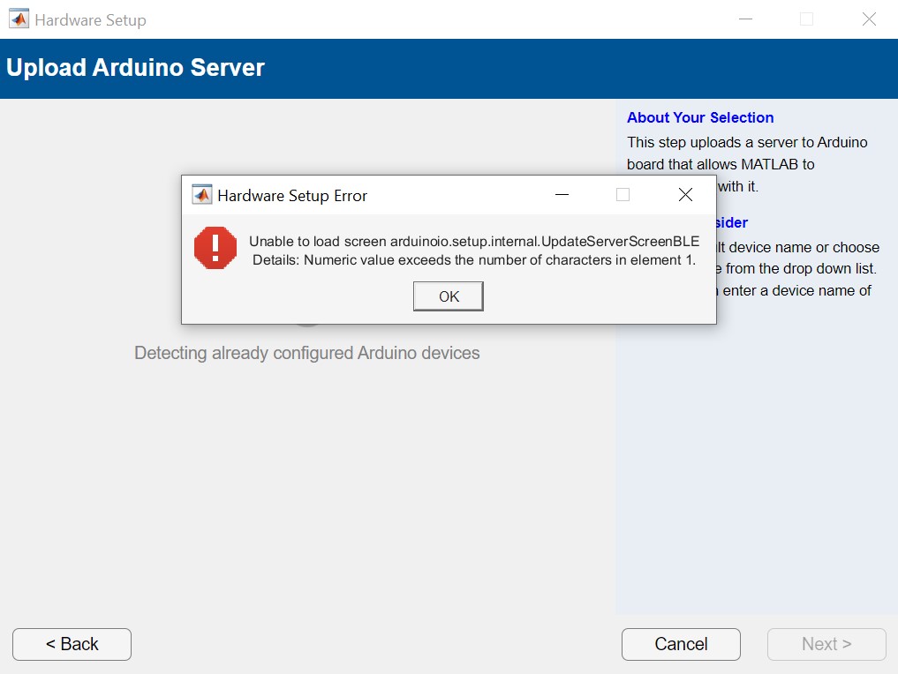Viewport: 898px width, 674px height.
Task: Click OK in the error dialog
Action: [x=449, y=296]
